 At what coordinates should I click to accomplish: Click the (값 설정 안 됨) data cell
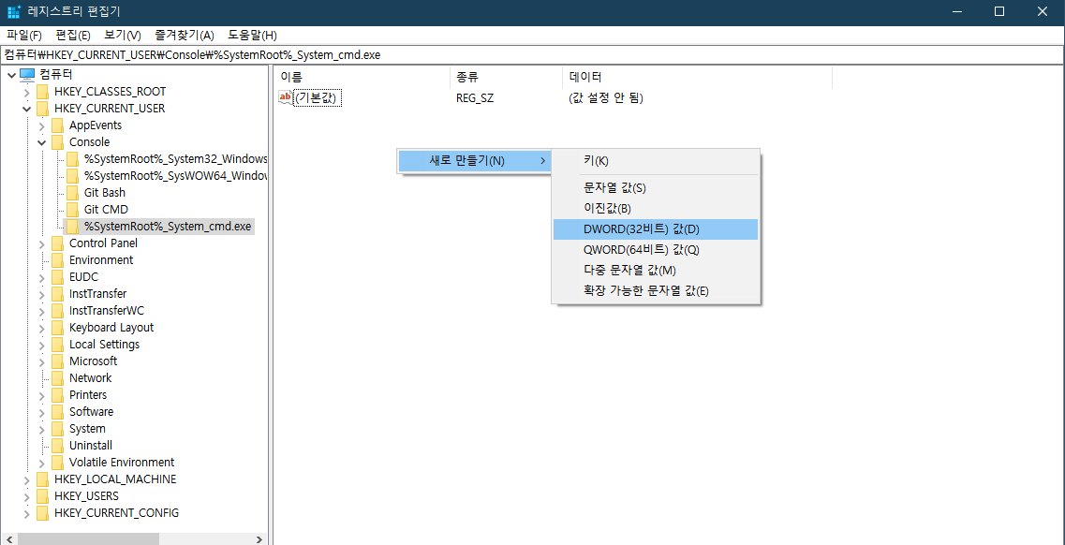[x=606, y=98]
